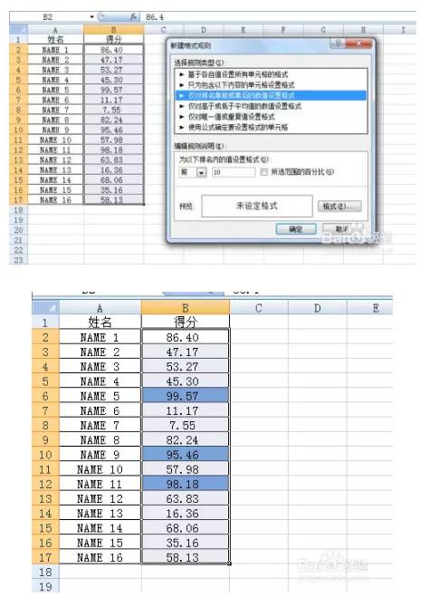Image resolution: width=439 pixels, height=607 pixels.
Task: Select rule type 基于各自值设置所有单元格的格式
Action: coord(271,74)
